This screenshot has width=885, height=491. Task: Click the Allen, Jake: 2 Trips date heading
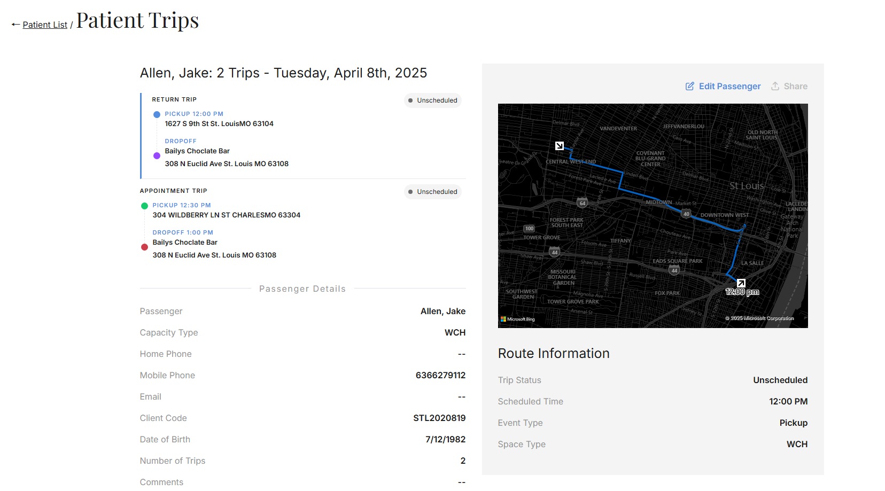[283, 73]
